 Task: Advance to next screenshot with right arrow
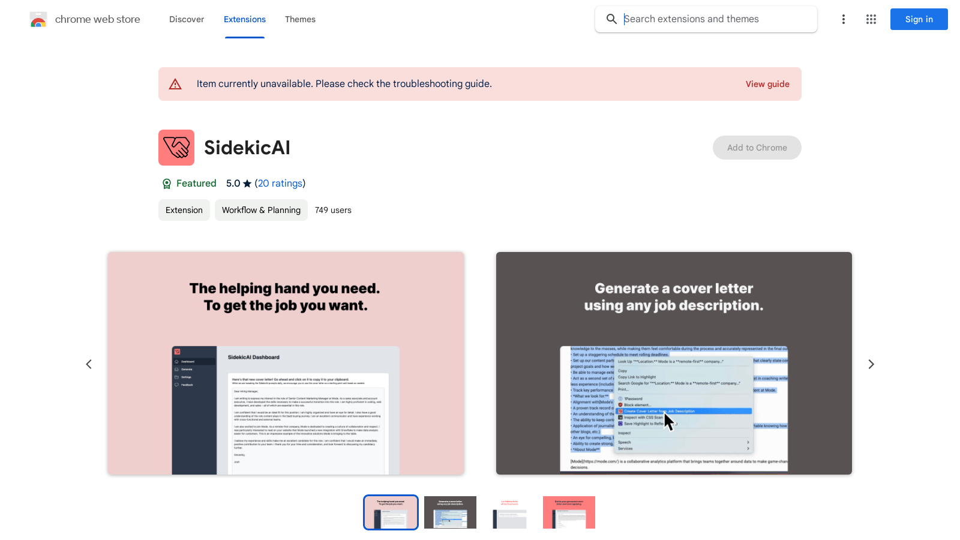(871, 364)
